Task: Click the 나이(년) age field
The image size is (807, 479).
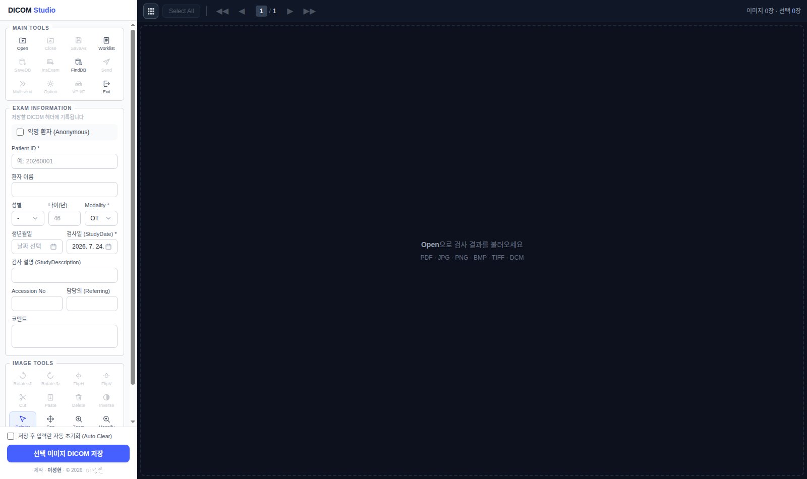Action: [65, 218]
